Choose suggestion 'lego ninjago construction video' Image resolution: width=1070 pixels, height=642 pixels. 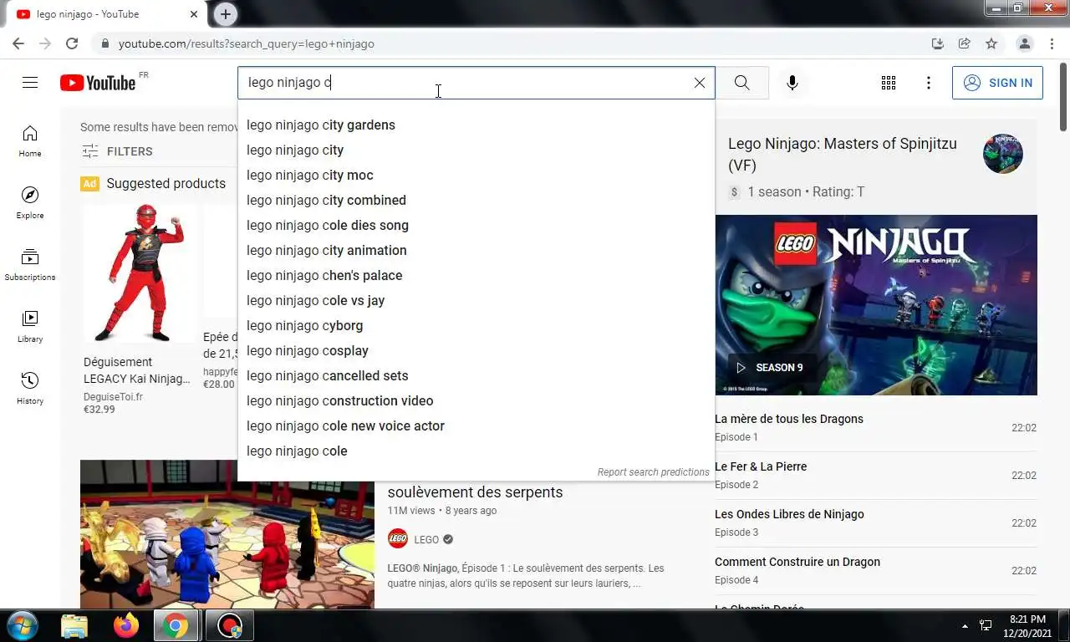pyautogui.click(x=476, y=401)
